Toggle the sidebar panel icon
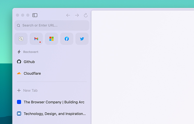This screenshot has height=124, width=194. point(35,15)
